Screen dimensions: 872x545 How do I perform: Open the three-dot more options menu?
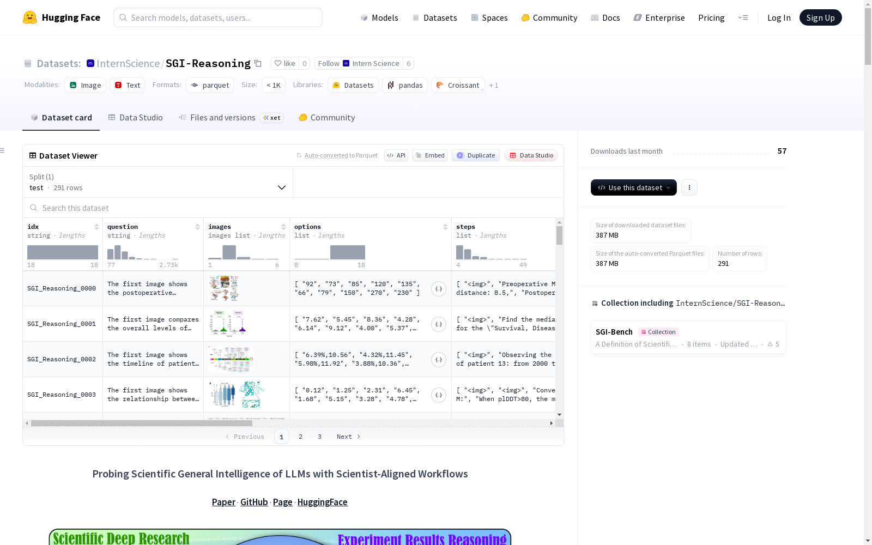pyautogui.click(x=689, y=187)
